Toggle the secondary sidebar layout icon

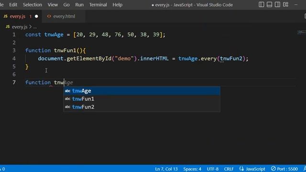[x=277, y=4]
